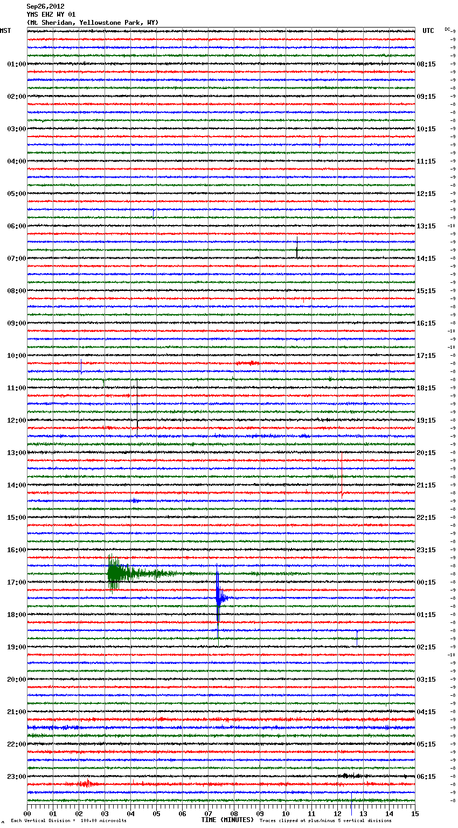Select the 01:00 MST time label

point(16,64)
